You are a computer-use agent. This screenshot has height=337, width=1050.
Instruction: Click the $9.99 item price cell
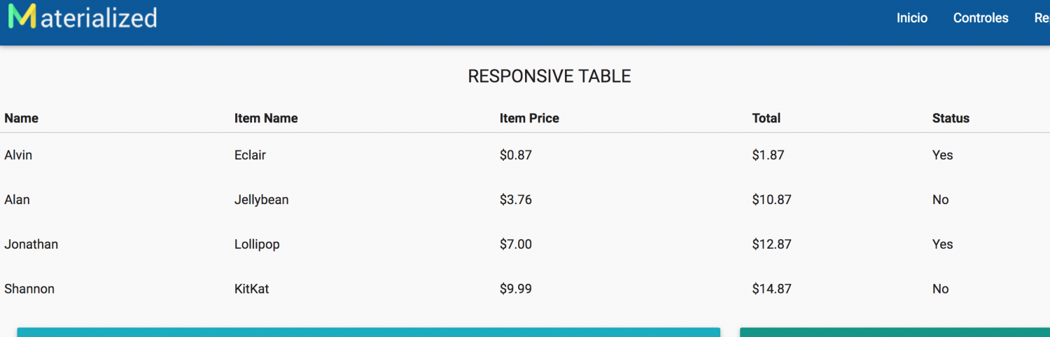(x=516, y=289)
